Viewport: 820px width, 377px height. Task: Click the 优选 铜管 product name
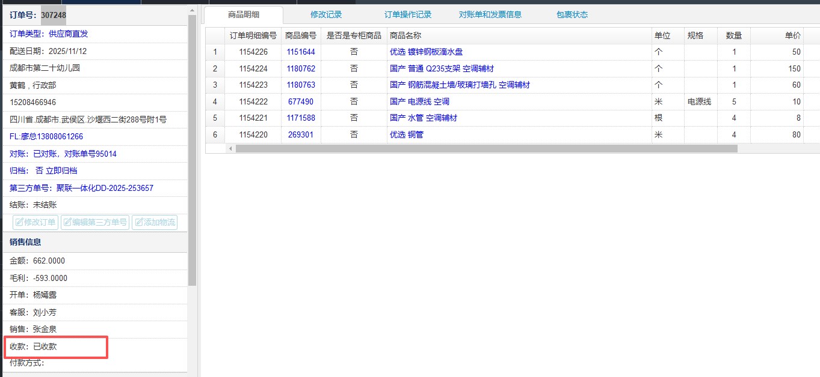(x=406, y=135)
